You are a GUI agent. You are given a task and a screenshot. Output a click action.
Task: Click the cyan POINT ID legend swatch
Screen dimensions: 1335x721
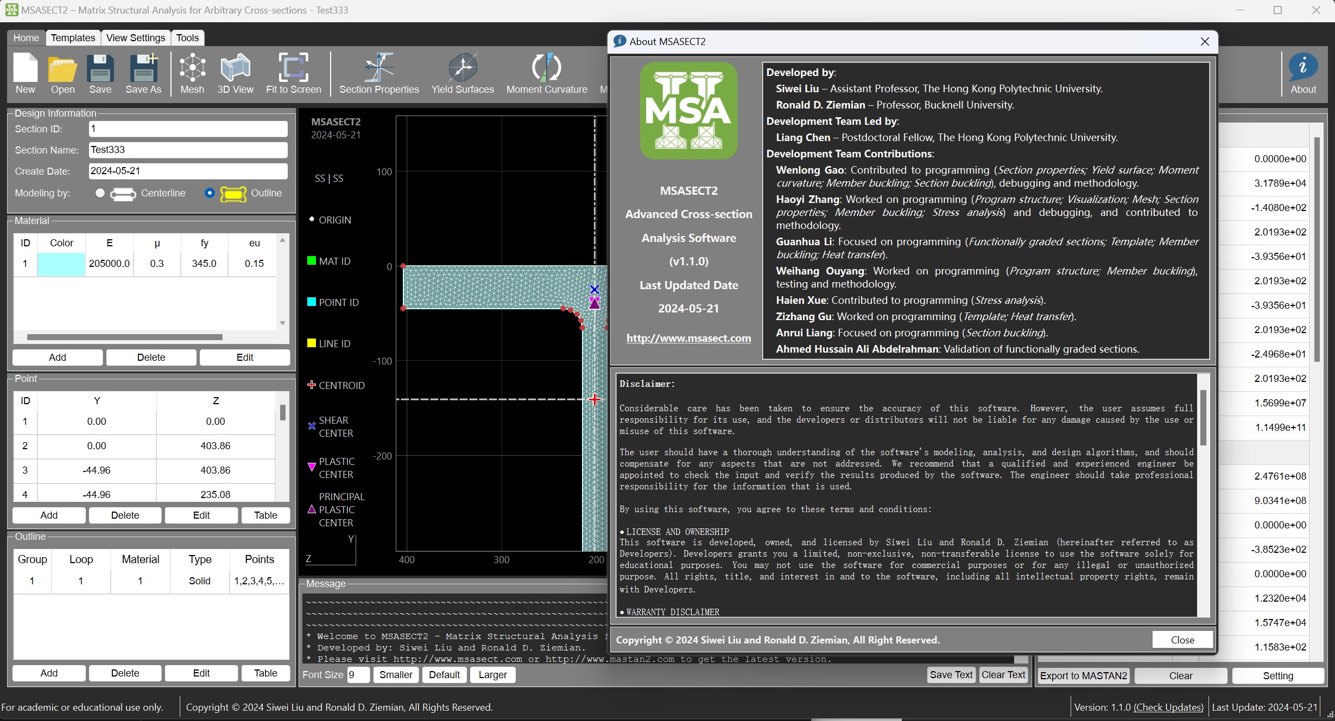[x=312, y=302]
